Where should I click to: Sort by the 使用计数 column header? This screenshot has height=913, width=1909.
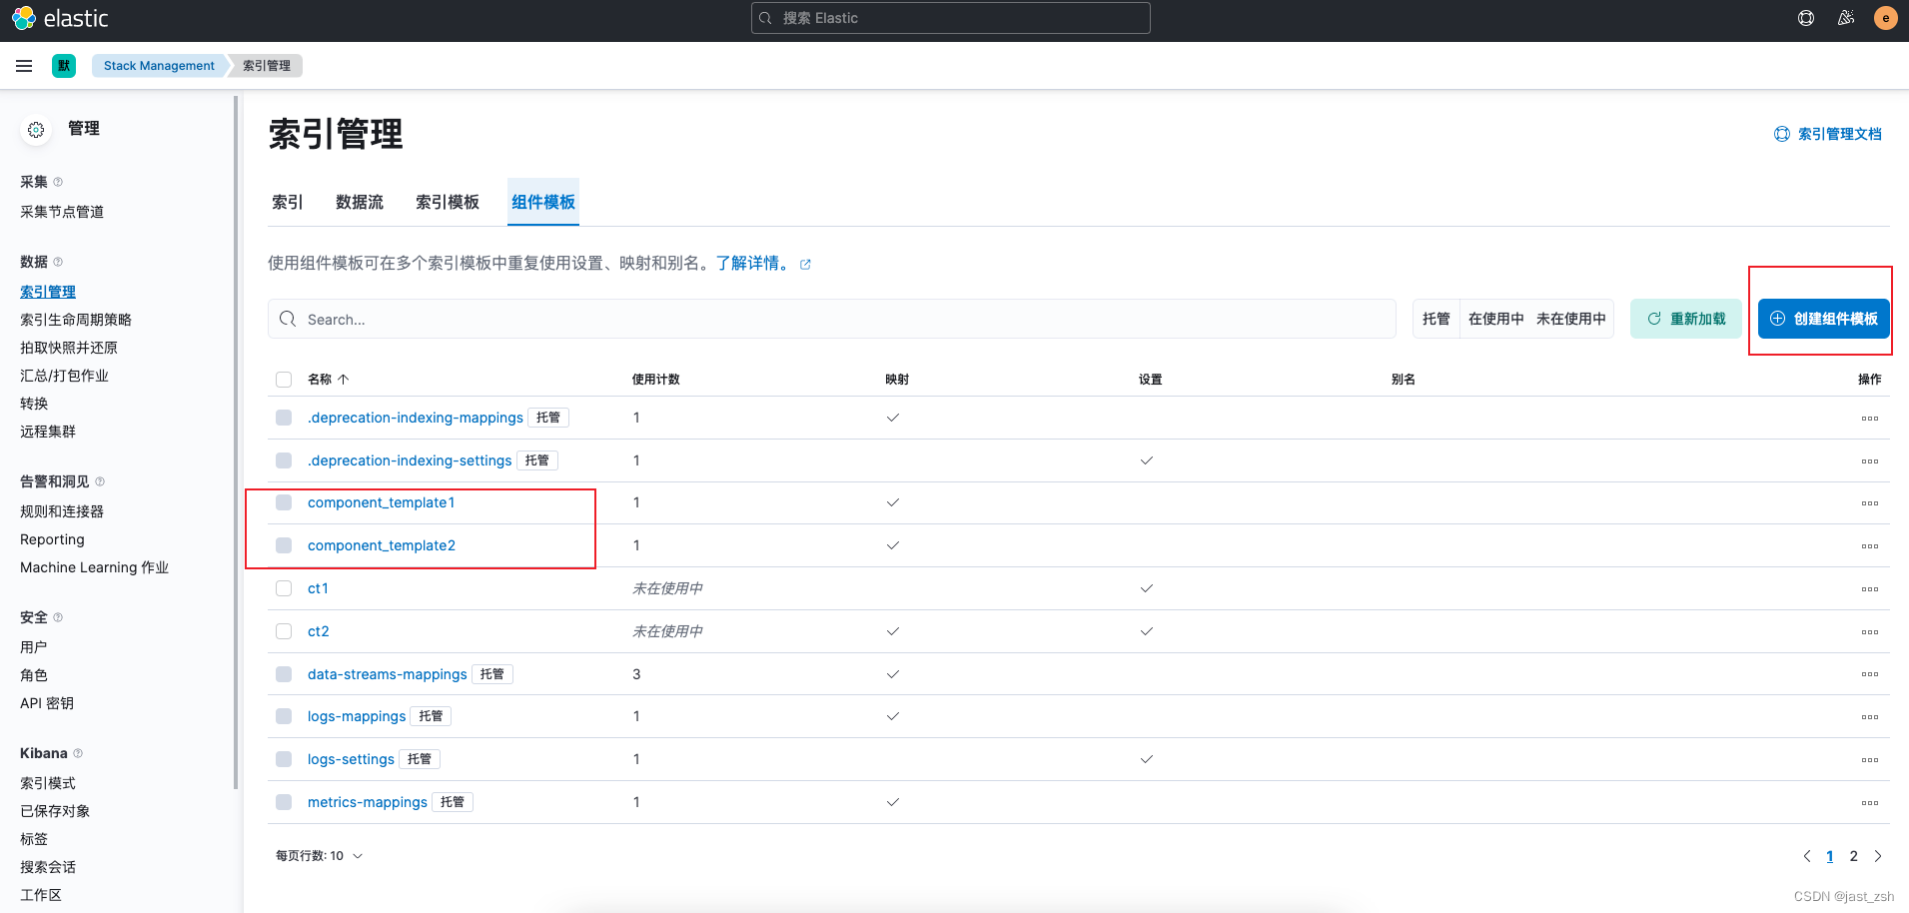(656, 380)
